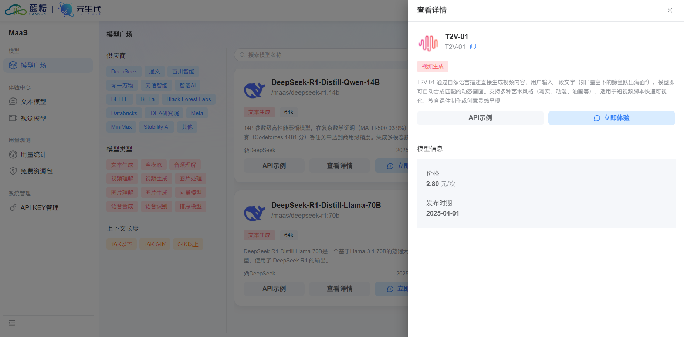
Task: Select model type 语音合成 filter
Action: pos(122,206)
